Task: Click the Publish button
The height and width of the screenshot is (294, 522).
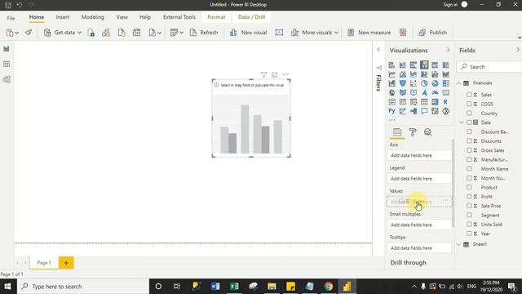Action: (x=433, y=33)
